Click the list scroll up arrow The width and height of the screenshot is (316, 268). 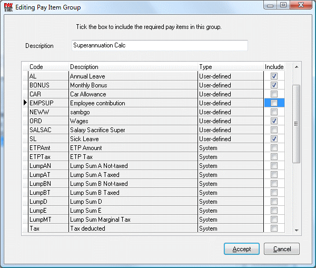(x=297, y=67)
